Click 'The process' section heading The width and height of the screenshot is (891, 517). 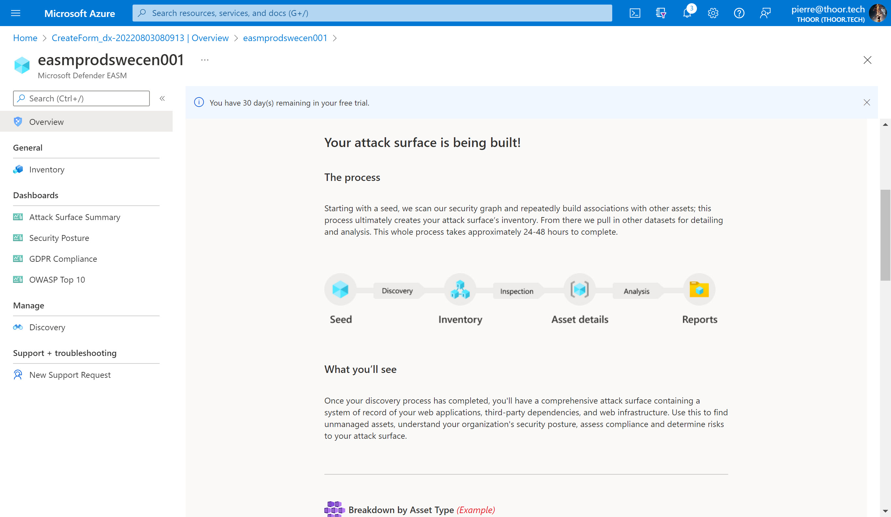pos(352,177)
